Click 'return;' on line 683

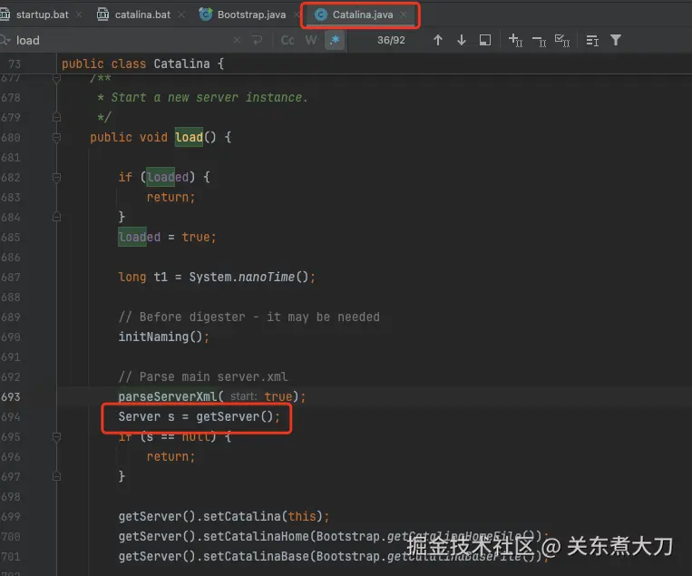(x=171, y=197)
